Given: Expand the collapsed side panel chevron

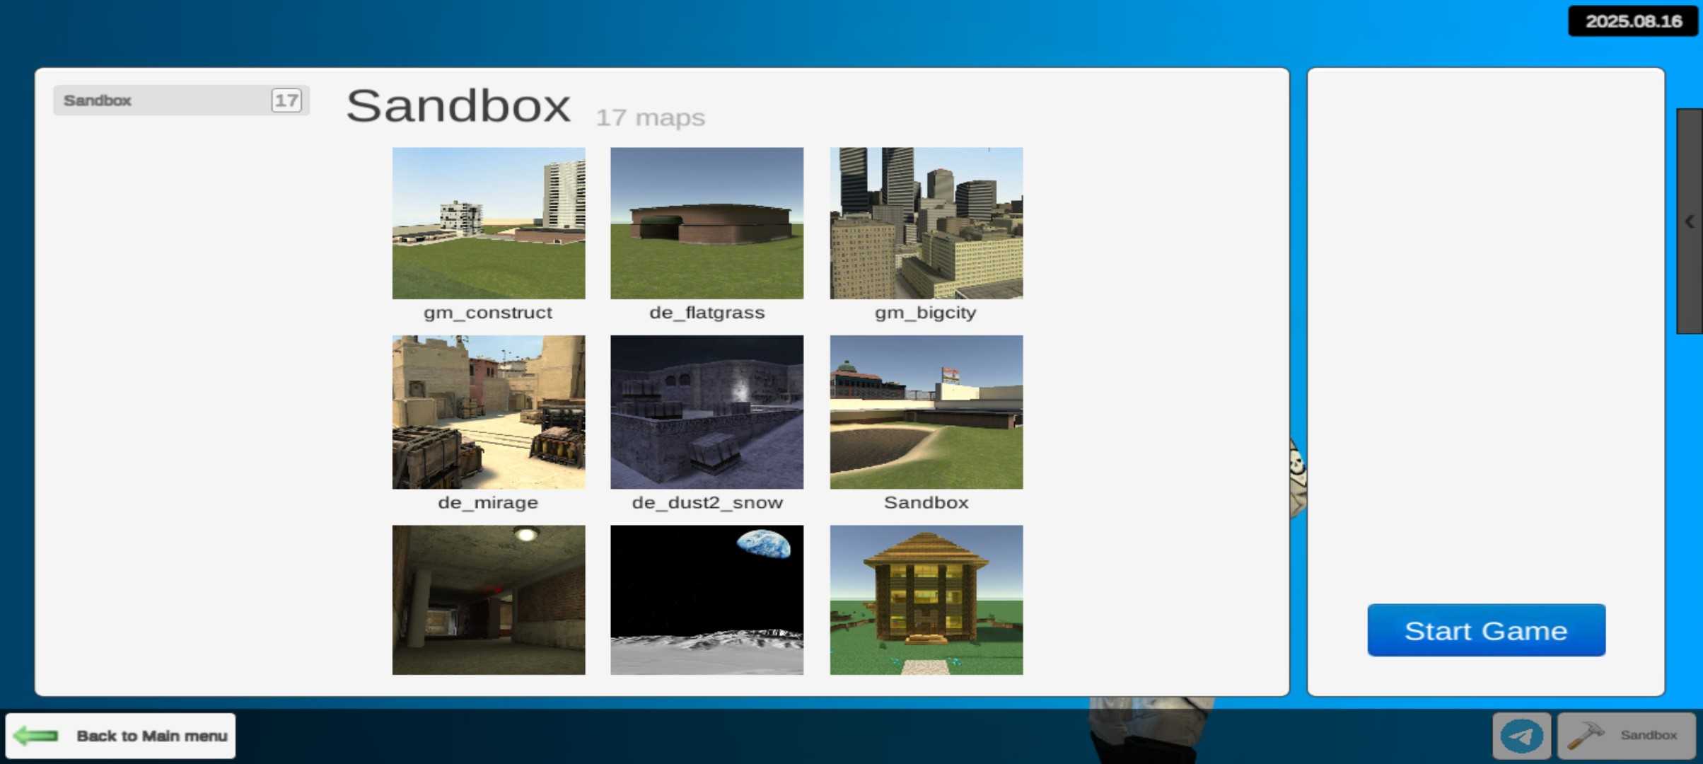Looking at the screenshot, I should tap(1689, 221).
